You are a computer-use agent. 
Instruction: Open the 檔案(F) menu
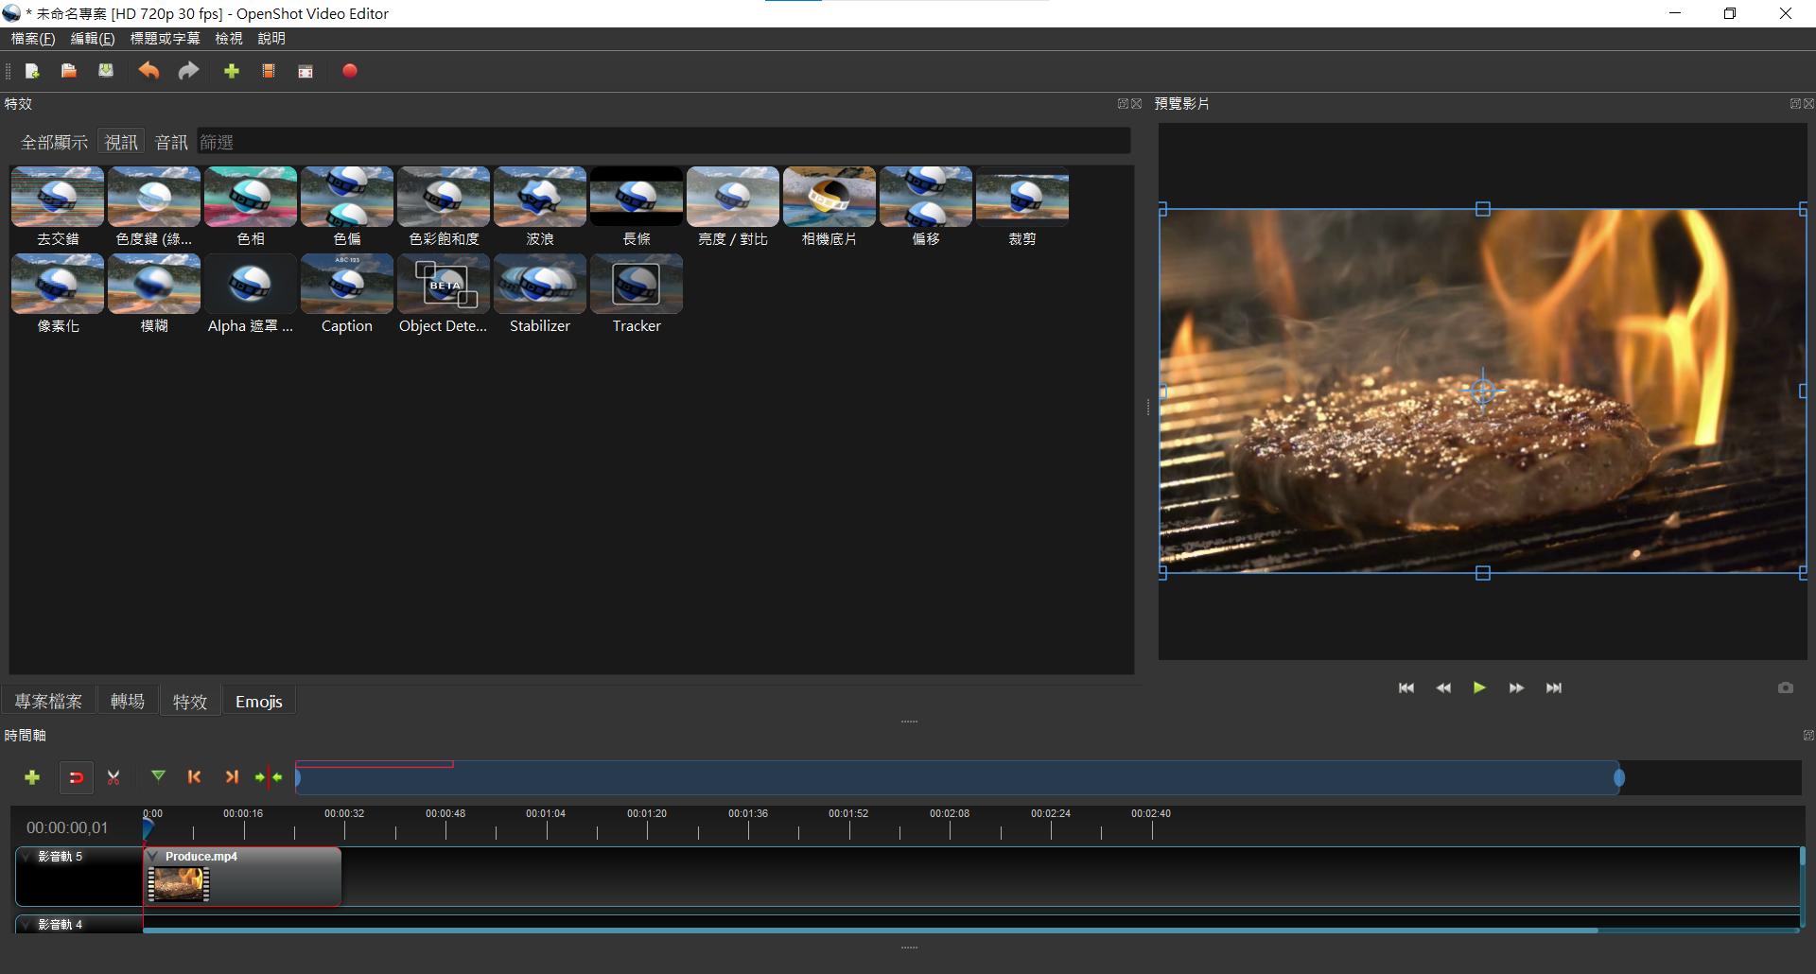coord(33,39)
